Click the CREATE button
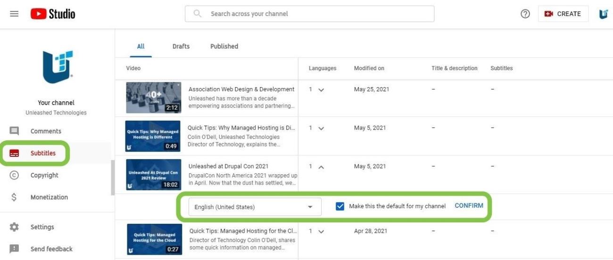613x260 pixels. [x=563, y=14]
